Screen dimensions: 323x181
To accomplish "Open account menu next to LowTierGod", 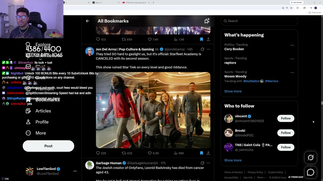I will pyautogui.click(x=75, y=171).
